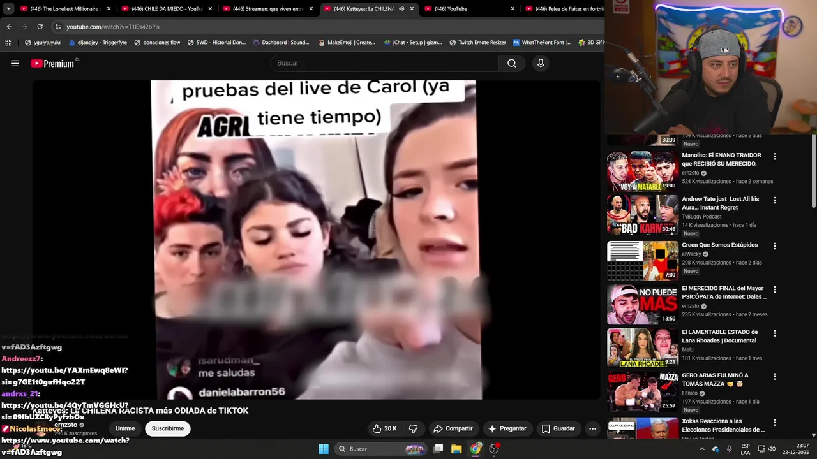
Task: Open WhatTheFont bookmark
Action: click(542, 42)
